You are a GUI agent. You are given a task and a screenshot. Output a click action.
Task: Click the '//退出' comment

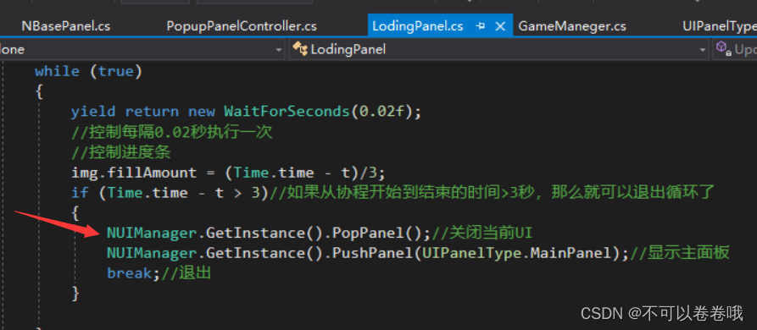tap(186, 273)
